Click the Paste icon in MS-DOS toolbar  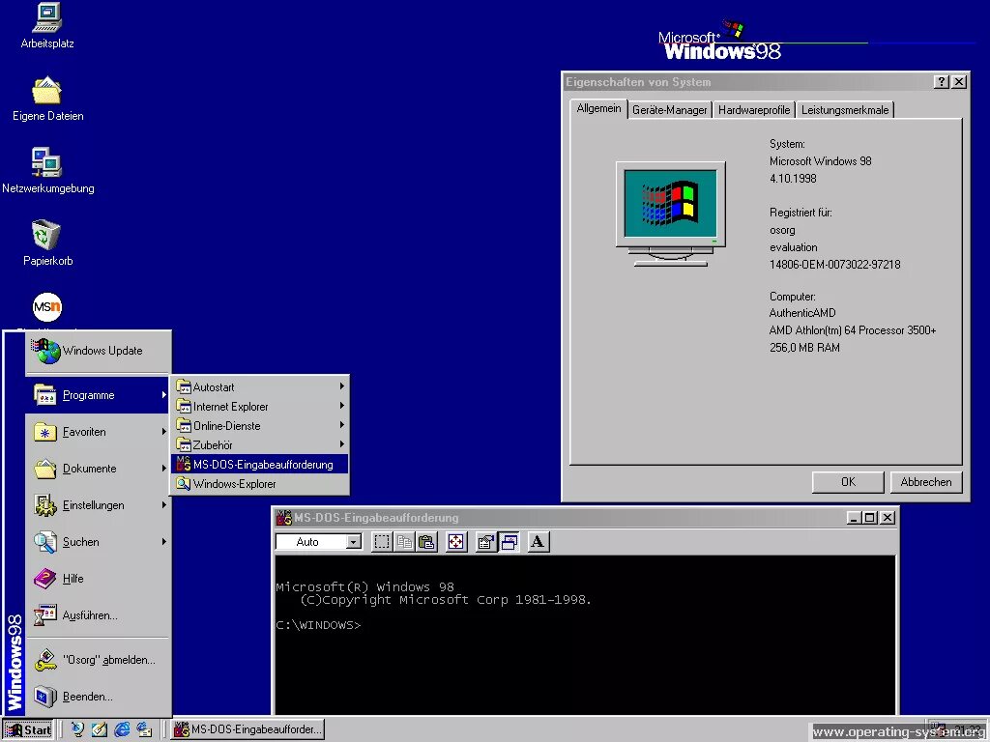(426, 541)
